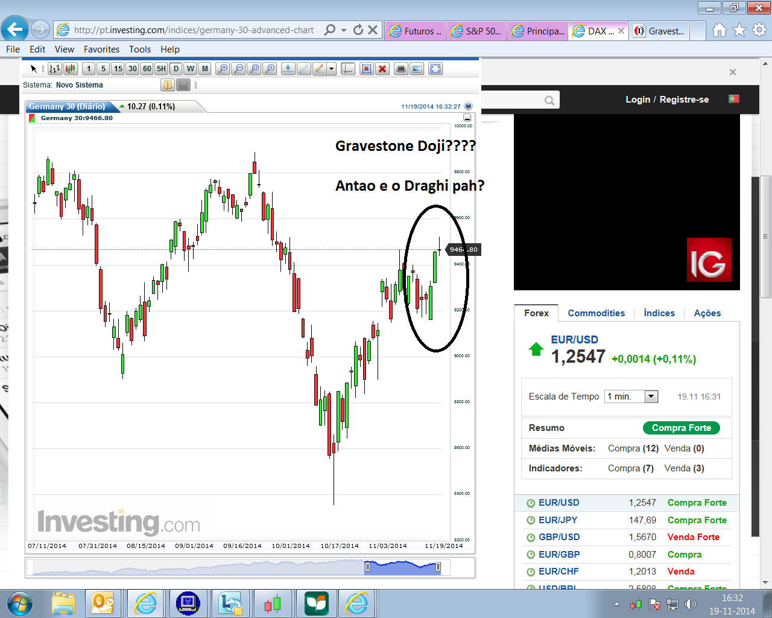Open the Tools menu
The height and width of the screenshot is (618, 772).
pyautogui.click(x=140, y=49)
